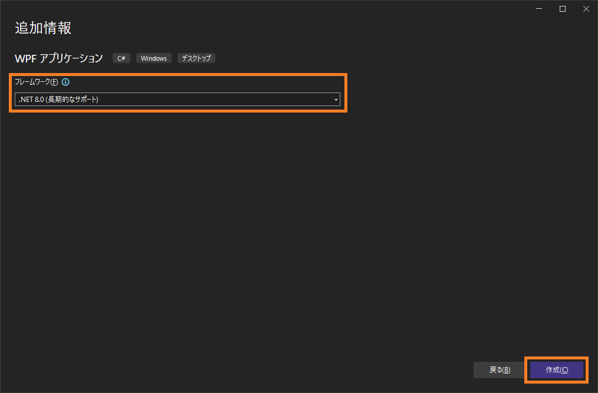Click the WPF アプリケーション template name
Image resolution: width=598 pixels, height=393 pixels.
click(x=59, y=58)
